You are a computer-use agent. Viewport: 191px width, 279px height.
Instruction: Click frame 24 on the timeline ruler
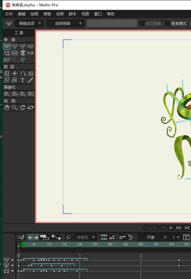(x=80, y=244)
